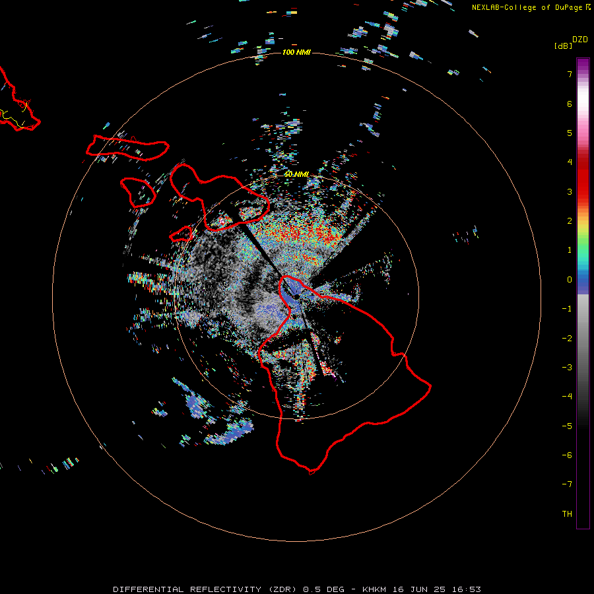Click the '5' value on the color scale
The height and width of the screenshot is (594, 594).
click(570, 133)
